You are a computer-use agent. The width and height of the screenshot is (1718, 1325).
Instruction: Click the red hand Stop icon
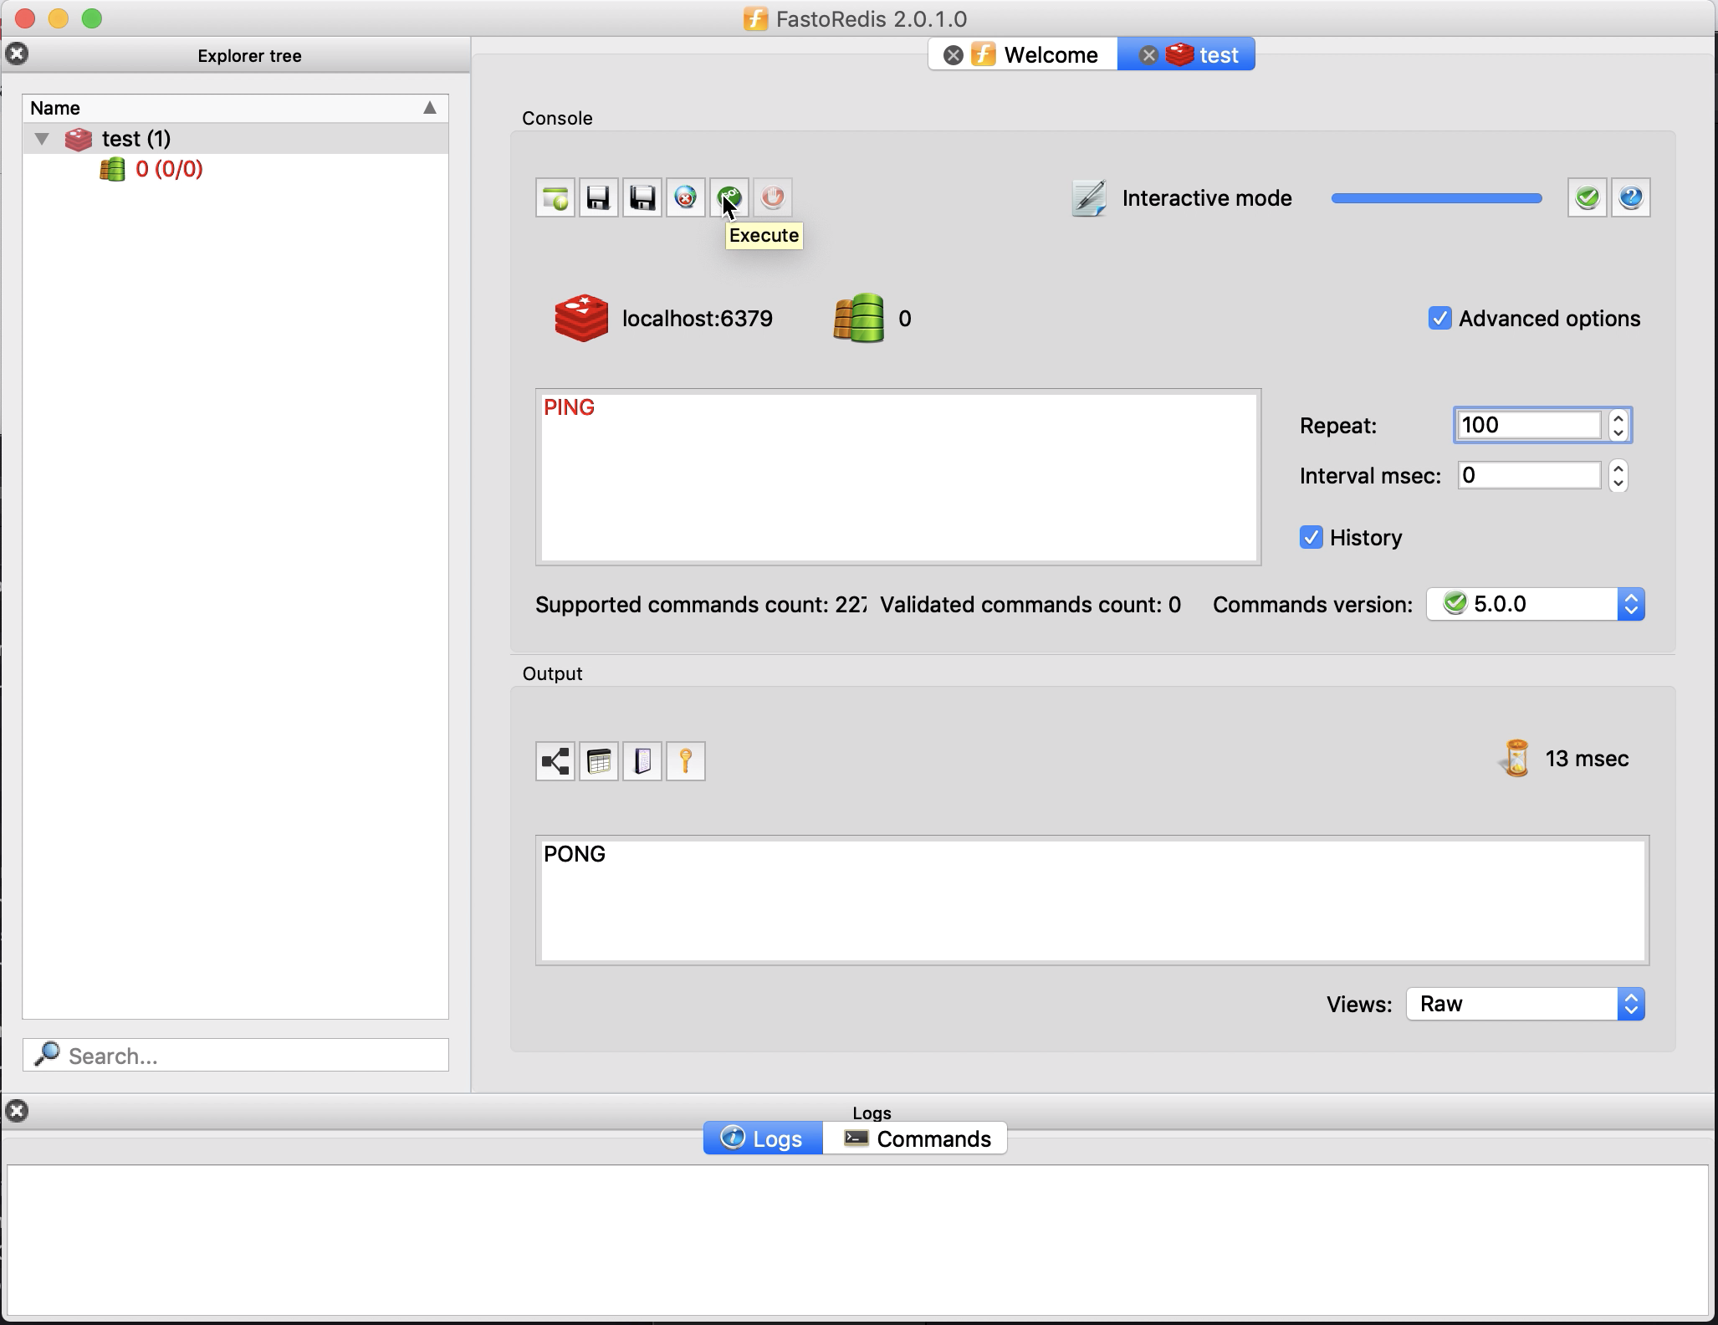coord(773,198)
